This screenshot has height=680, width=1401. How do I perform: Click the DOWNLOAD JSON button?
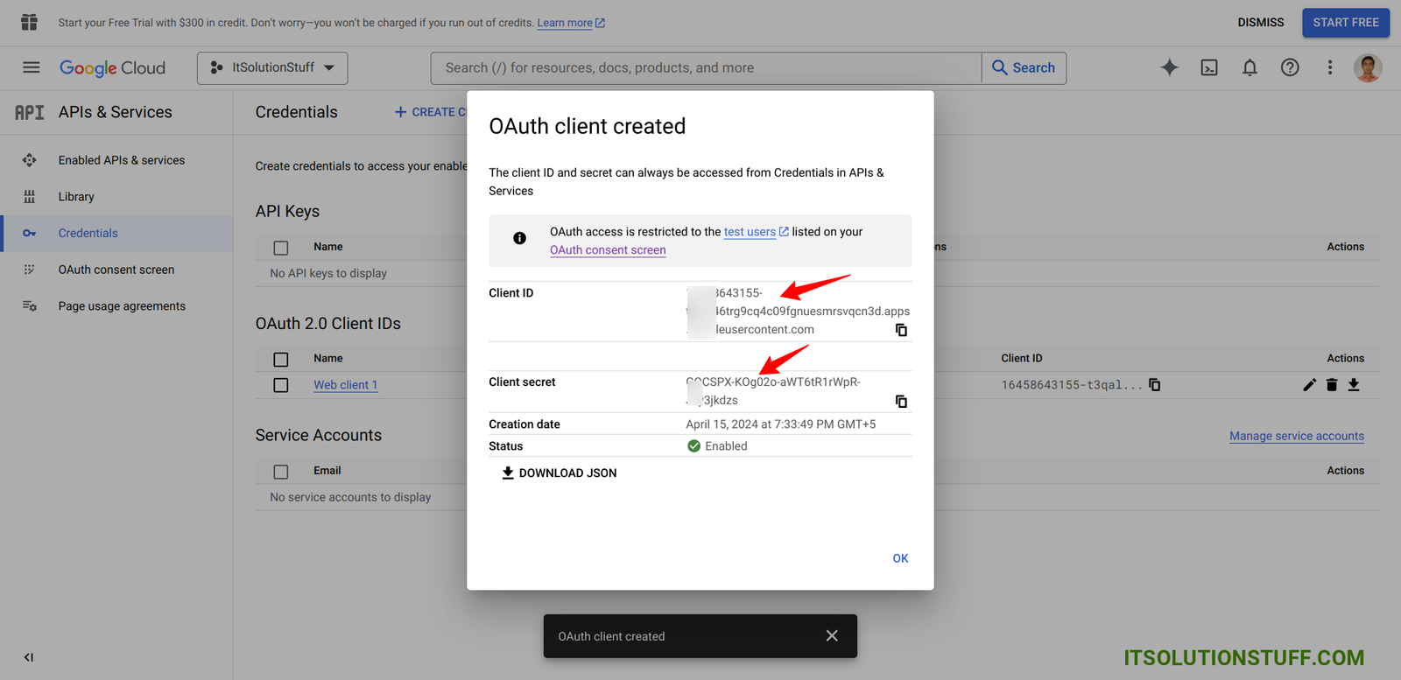(559, 473)
